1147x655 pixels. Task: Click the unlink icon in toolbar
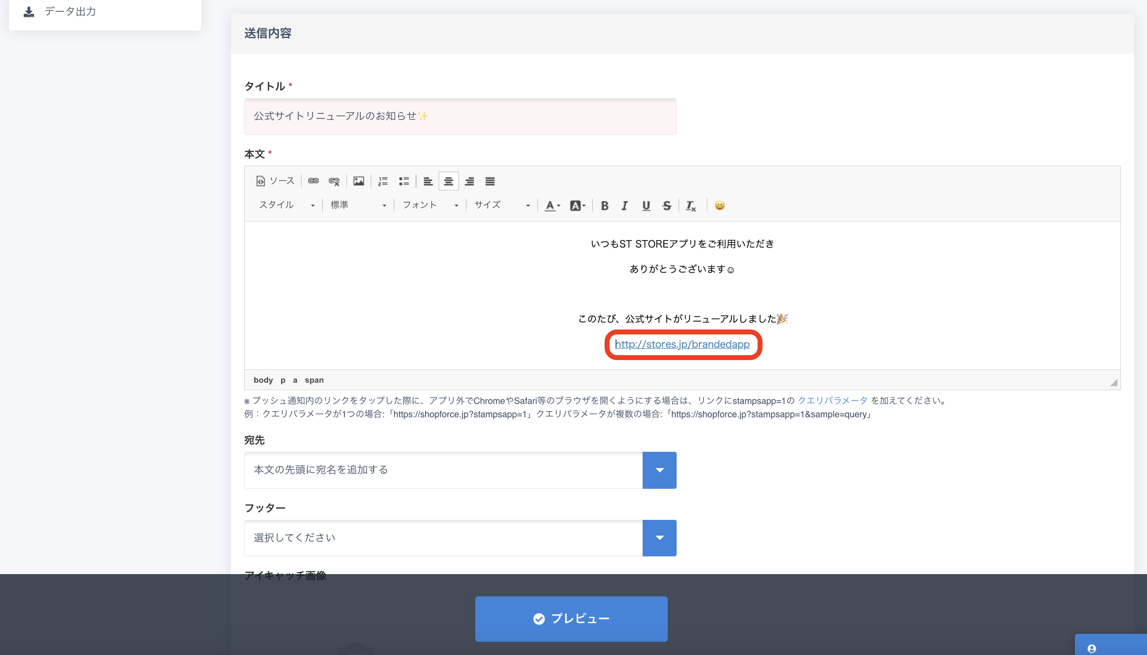pyautogui.click(x=334, y=181)
